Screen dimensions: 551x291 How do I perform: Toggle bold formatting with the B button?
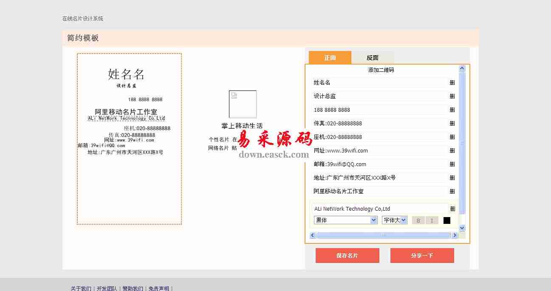pos(418,220)
